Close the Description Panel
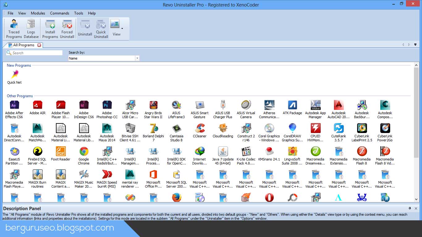Image resolution: width=422 pixels, height=237 pixels. pyautogui.click(x=416, y=208)
